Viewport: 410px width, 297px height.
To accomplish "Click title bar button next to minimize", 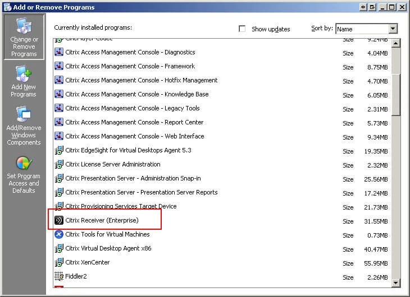I will pos(372,7).
